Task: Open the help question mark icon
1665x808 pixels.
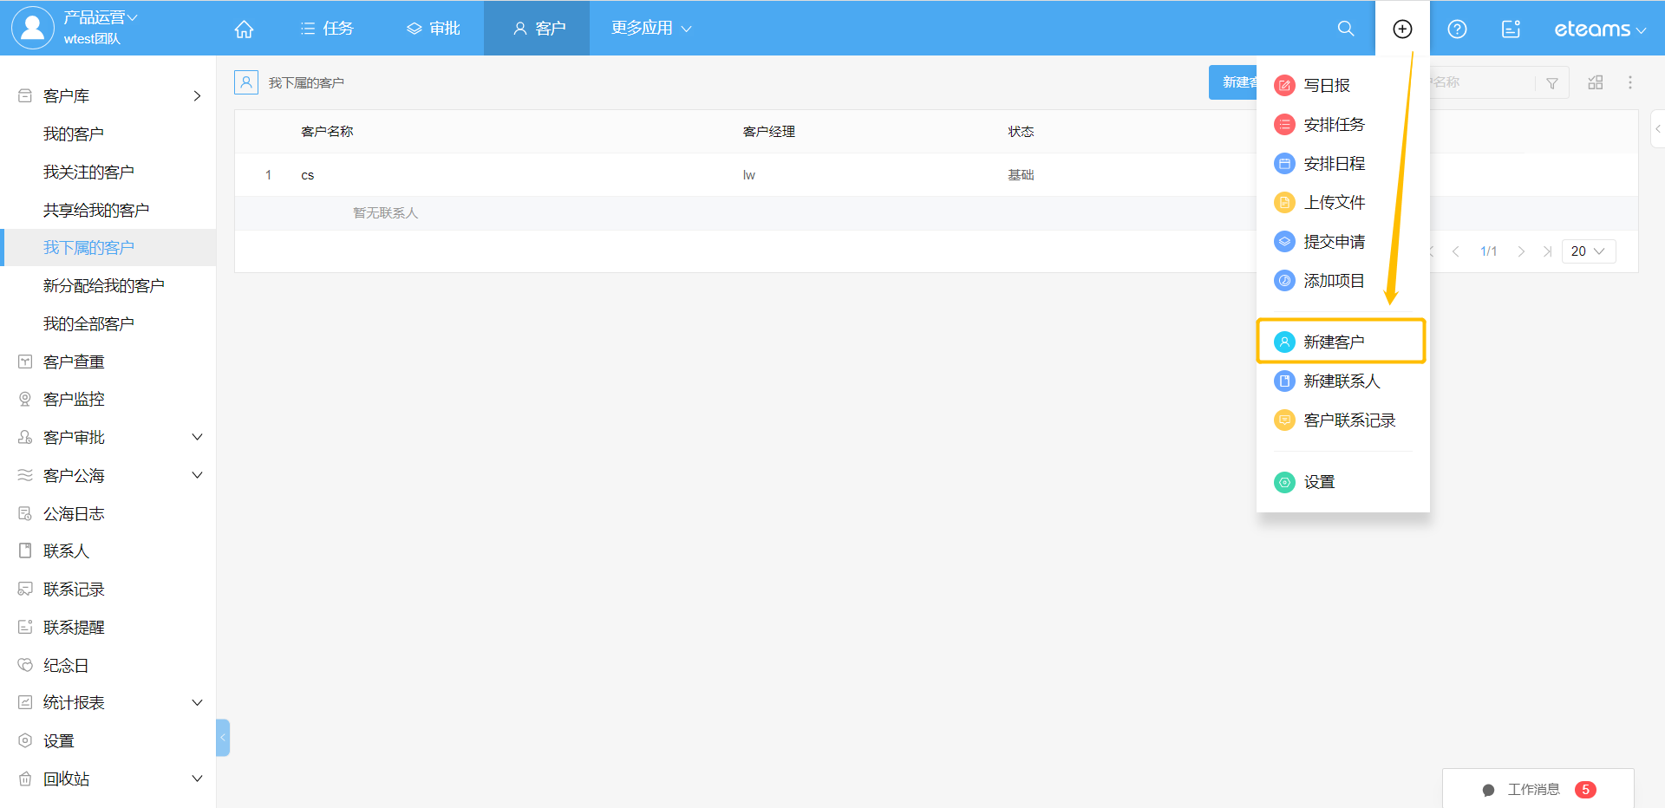Action: (1457, 29)
